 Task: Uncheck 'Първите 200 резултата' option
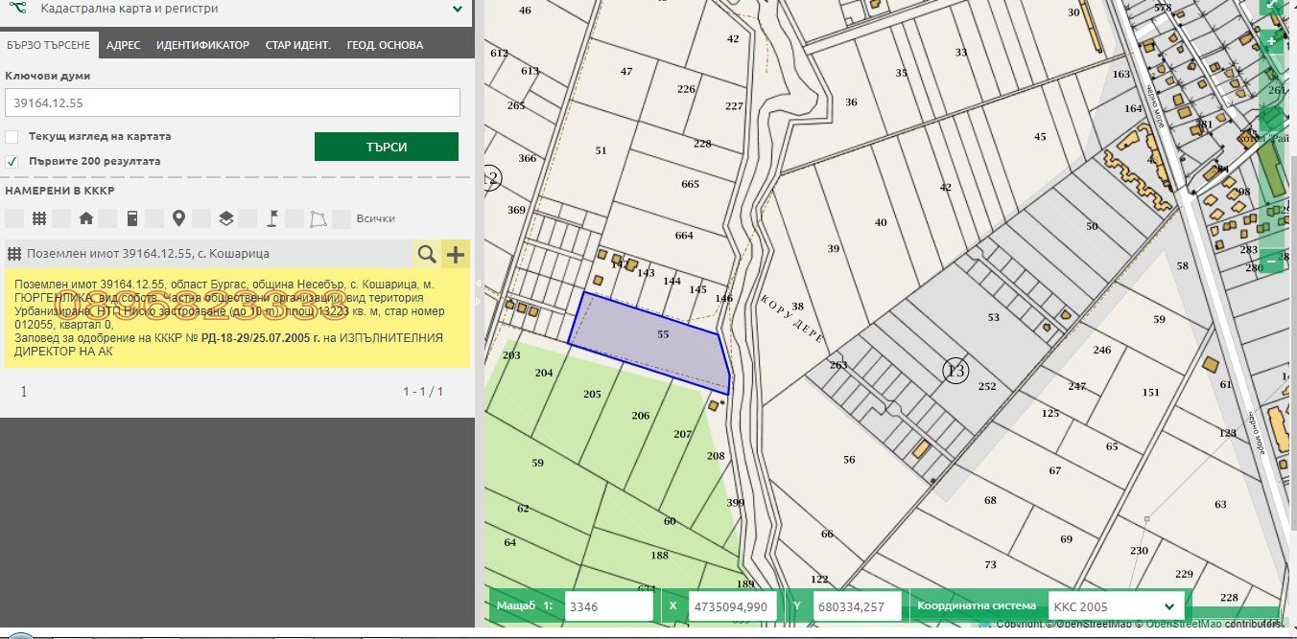click(x=12, y=161)
